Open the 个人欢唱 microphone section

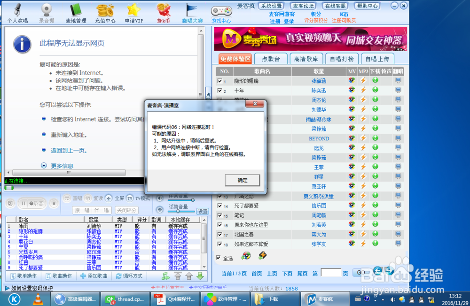[17, 13]
